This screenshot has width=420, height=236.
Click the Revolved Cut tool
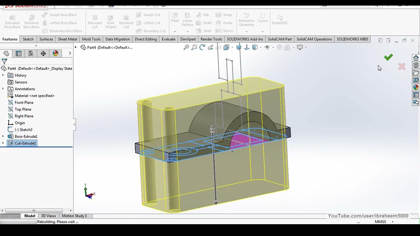pos(126,21)
